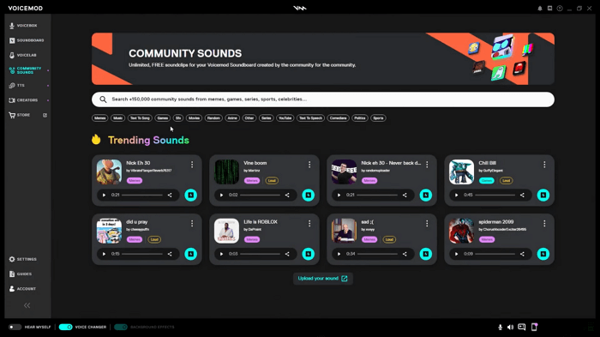Play the Vine boom sound

click(x=221, y=196)
